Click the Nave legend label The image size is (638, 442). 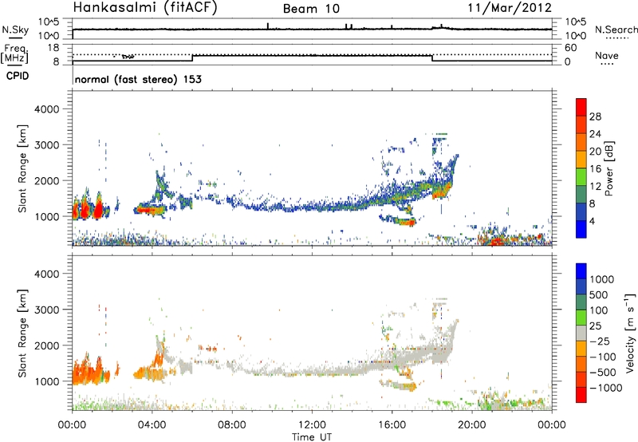pos(607,56)
